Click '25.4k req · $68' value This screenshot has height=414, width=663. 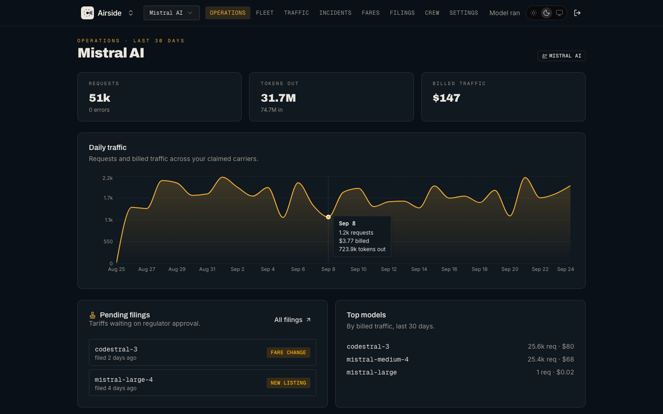[551, 359]
